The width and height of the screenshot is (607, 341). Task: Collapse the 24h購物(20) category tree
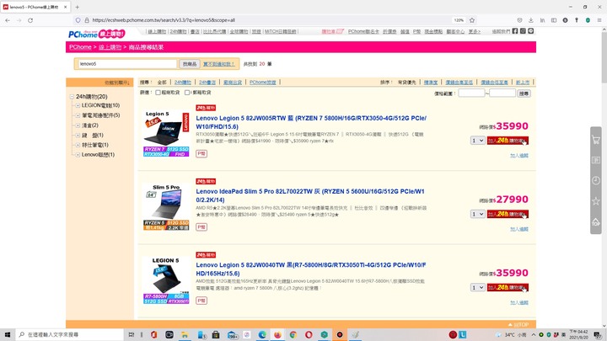pos(72,97)
